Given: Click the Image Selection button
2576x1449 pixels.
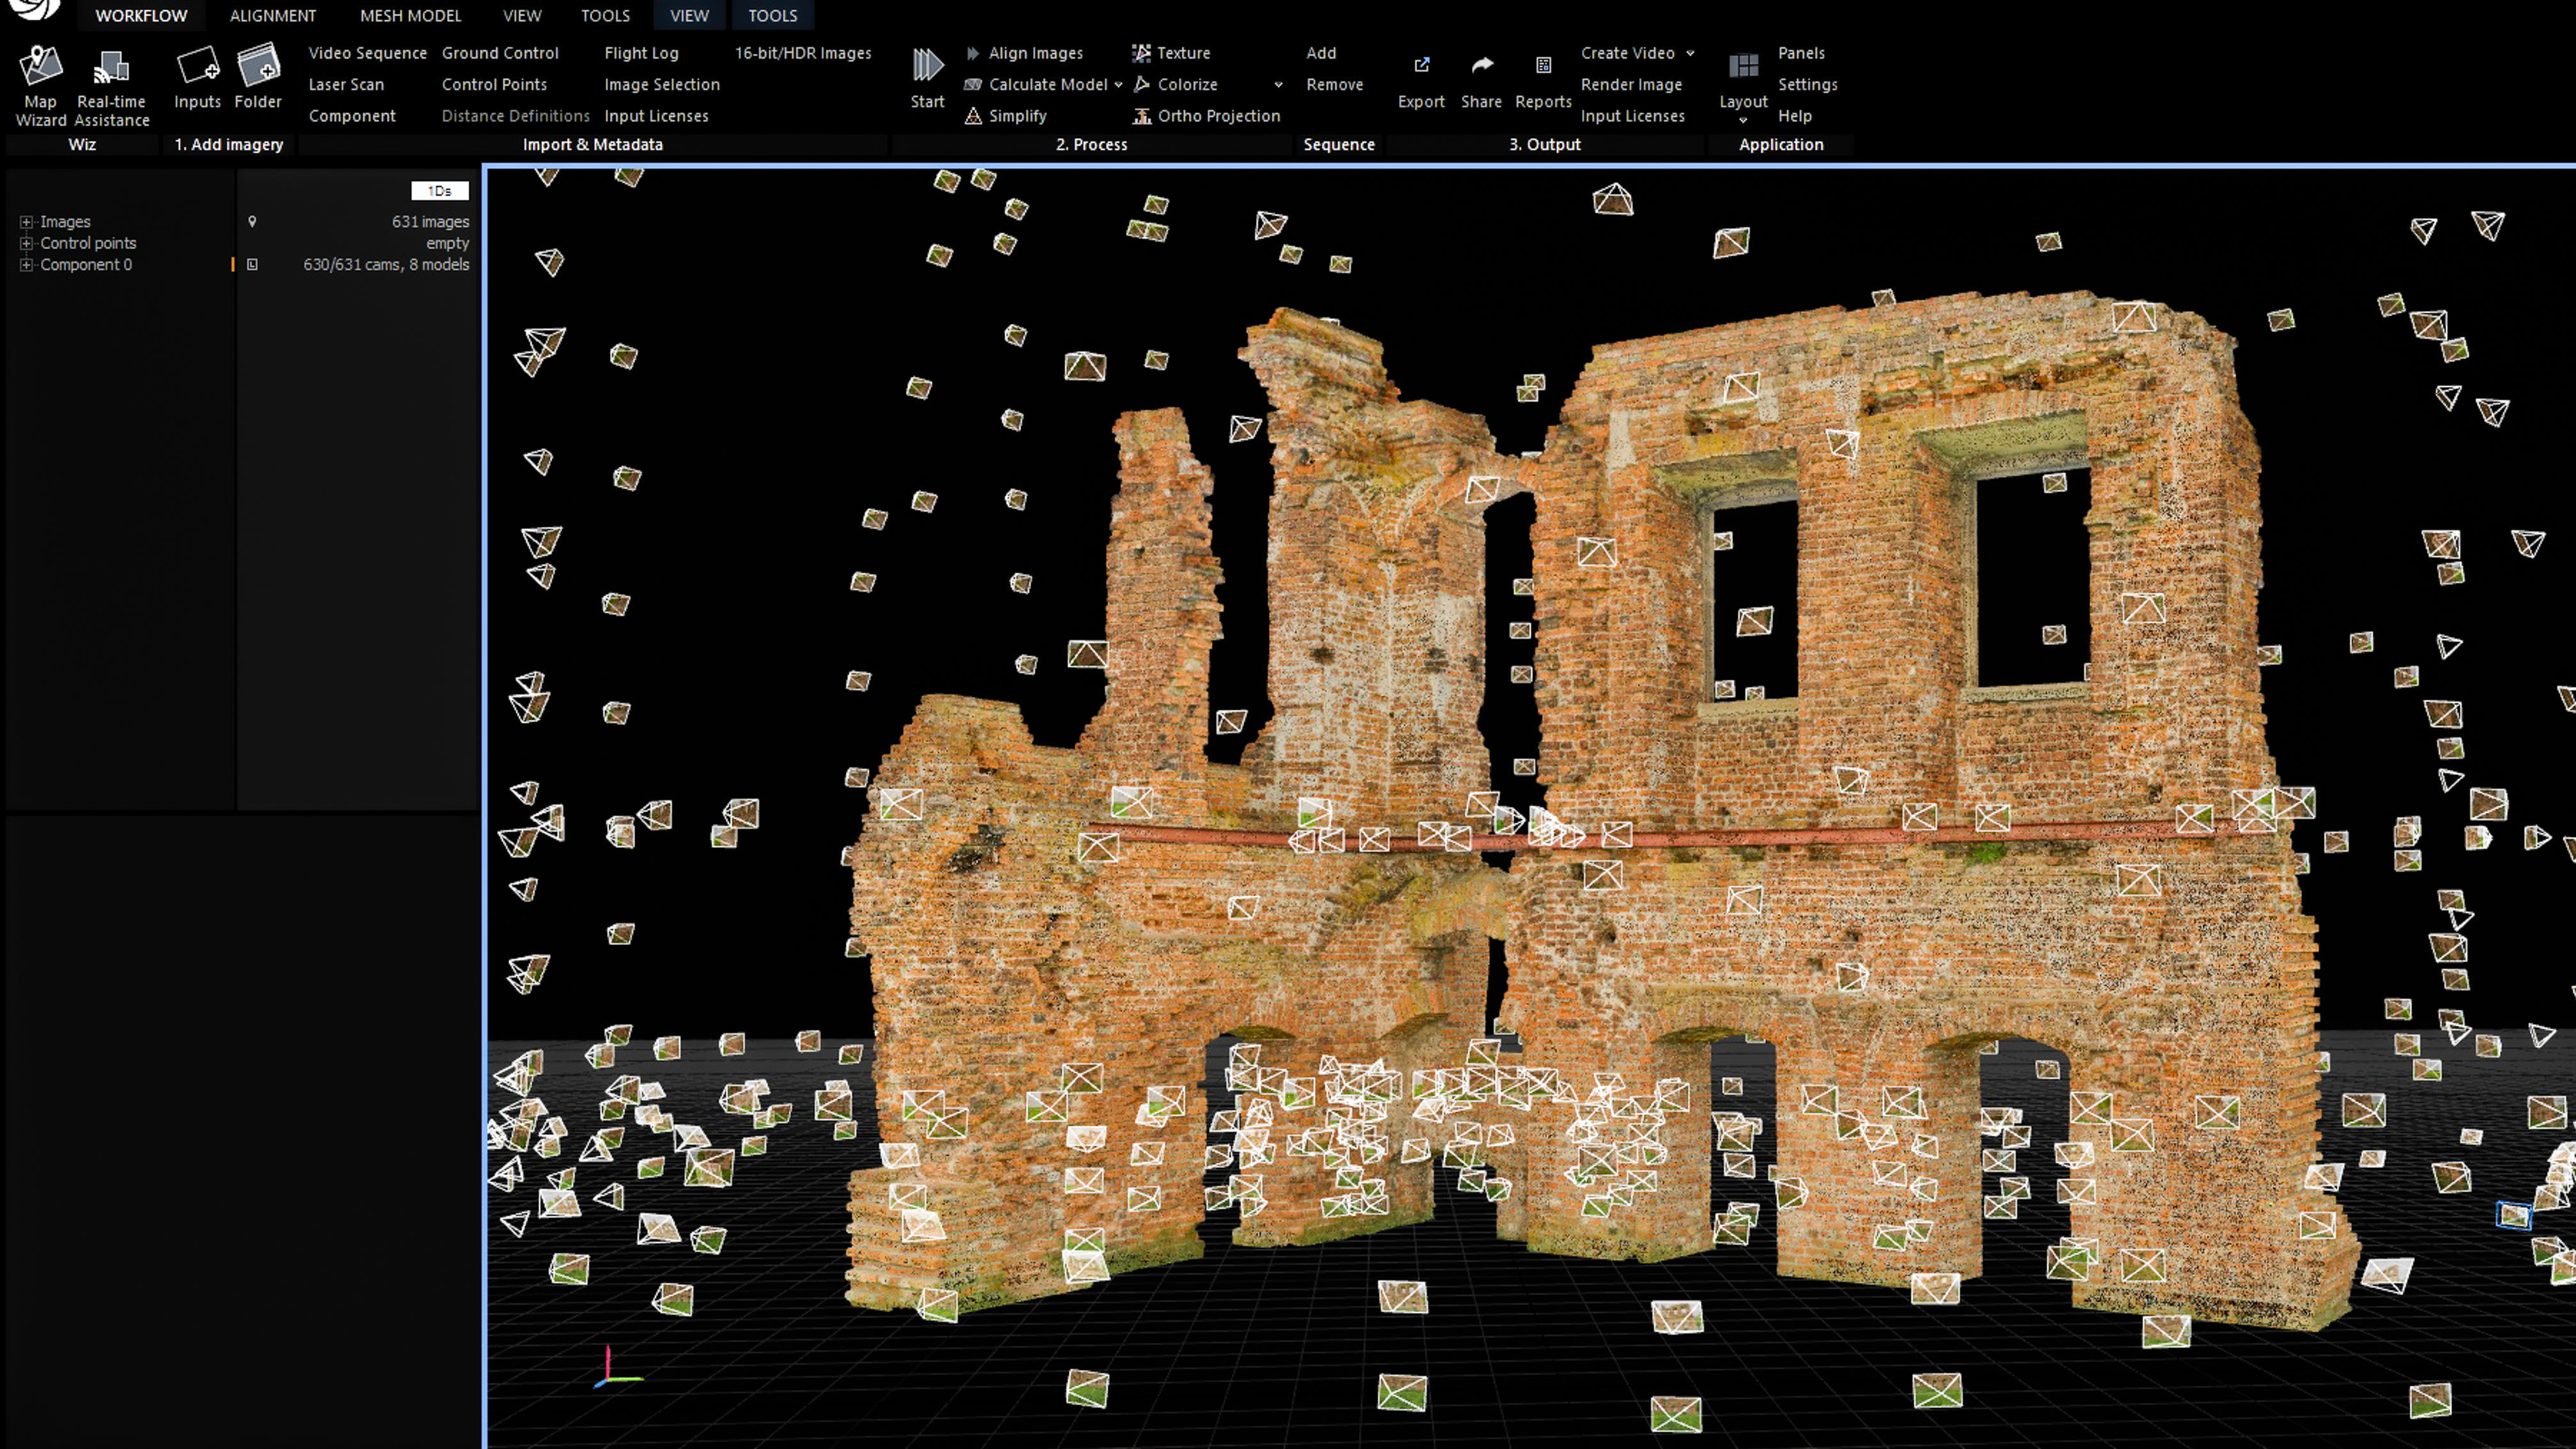Looking at the screenshot, I should tap(662, 85).
